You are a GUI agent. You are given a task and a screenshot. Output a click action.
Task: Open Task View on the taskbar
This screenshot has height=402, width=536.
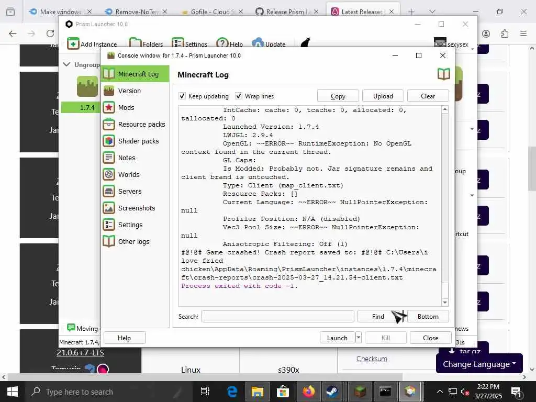point(205,392)
